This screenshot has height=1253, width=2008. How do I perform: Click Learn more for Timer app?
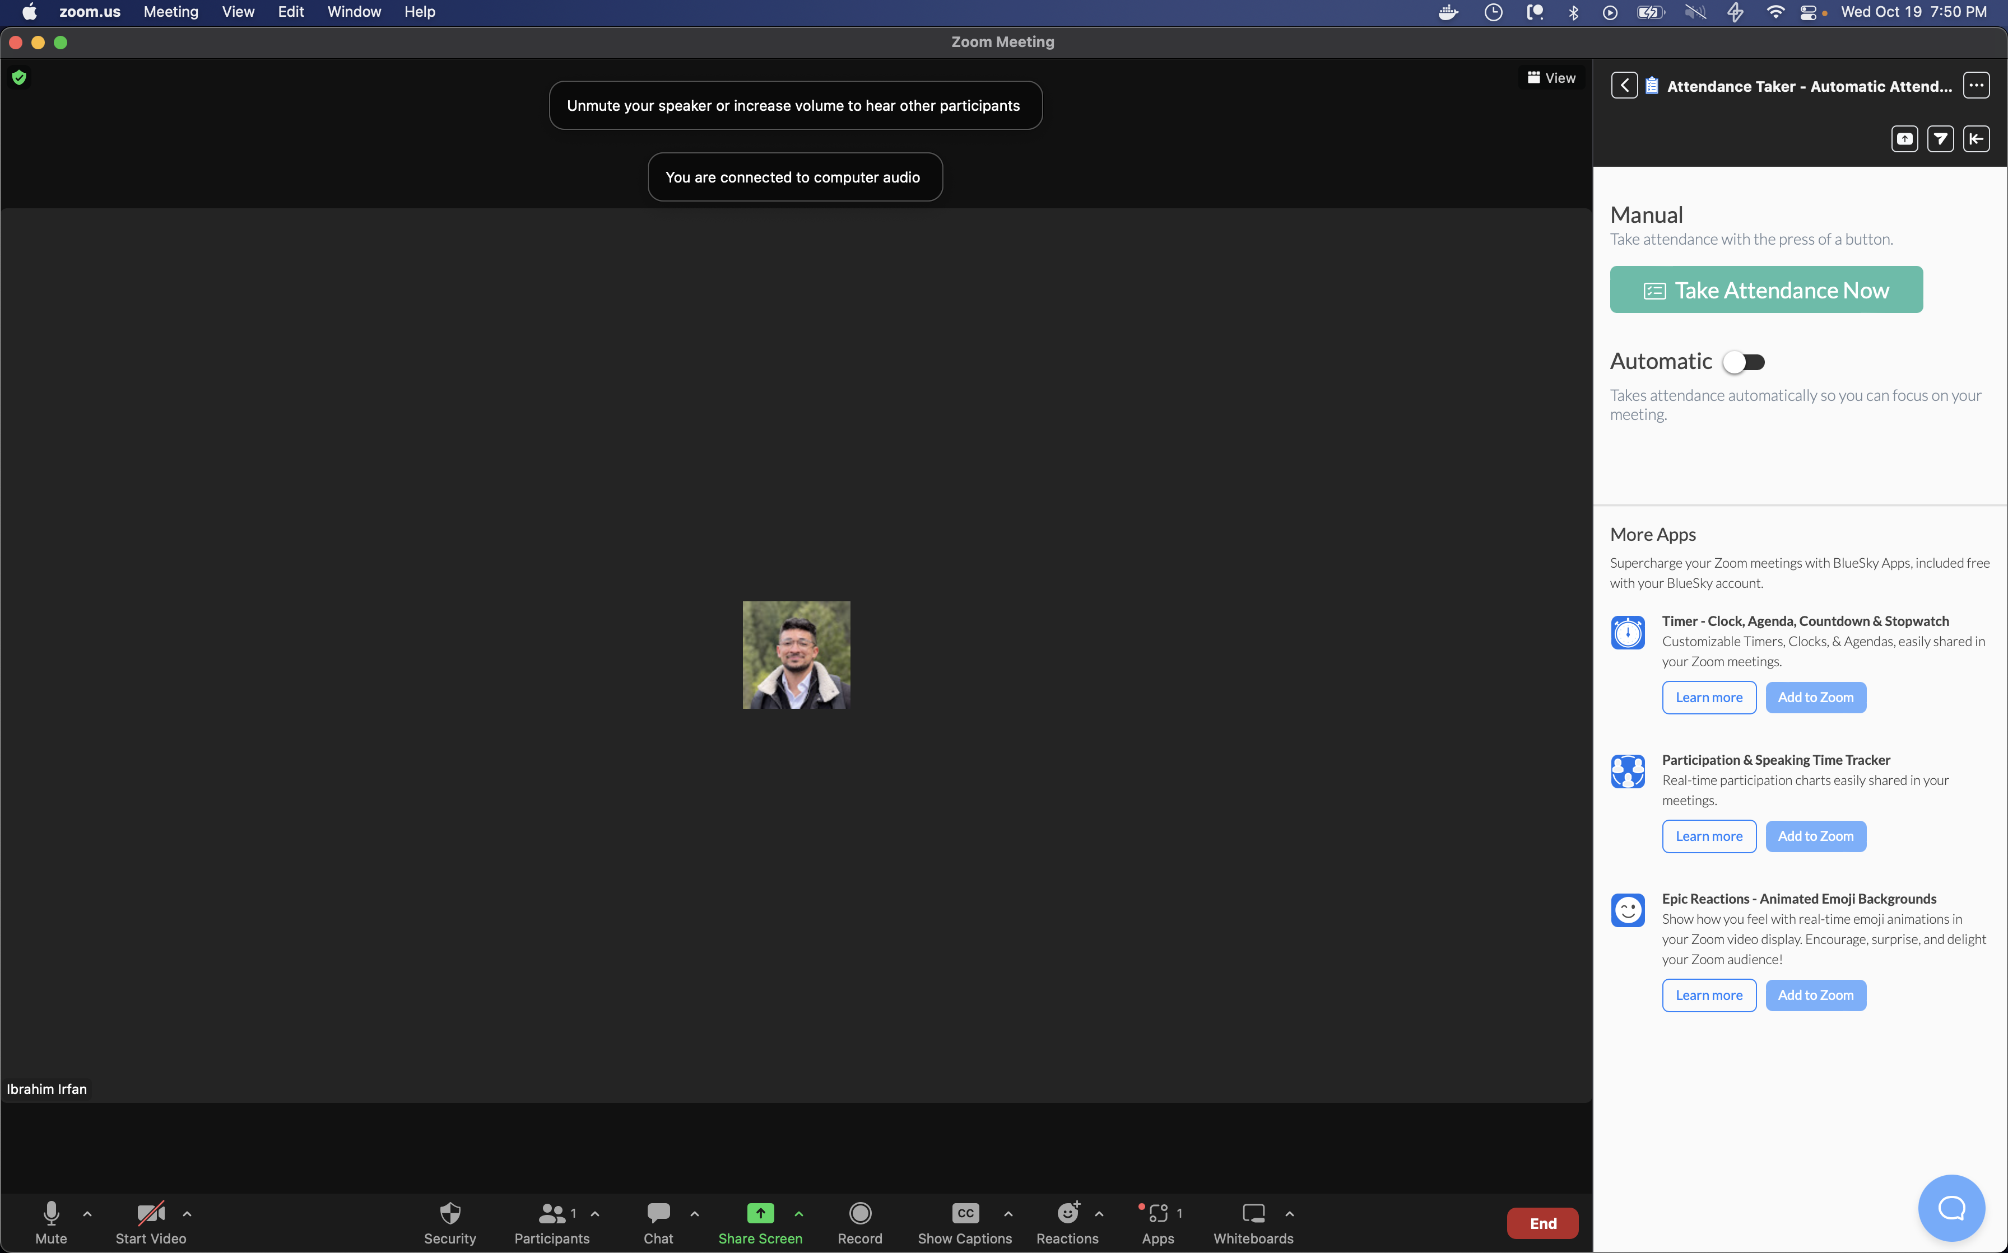(1709, 697)
